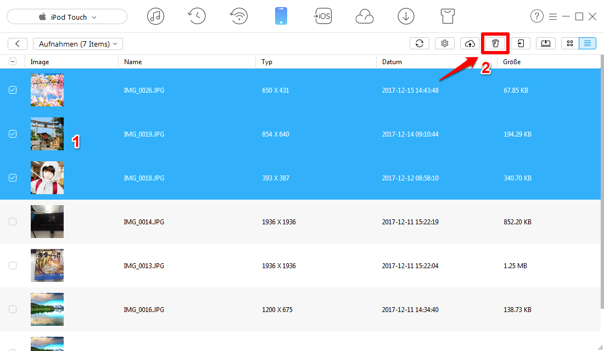Open the iPod Touch device dropdown

(x=67, y=17)
